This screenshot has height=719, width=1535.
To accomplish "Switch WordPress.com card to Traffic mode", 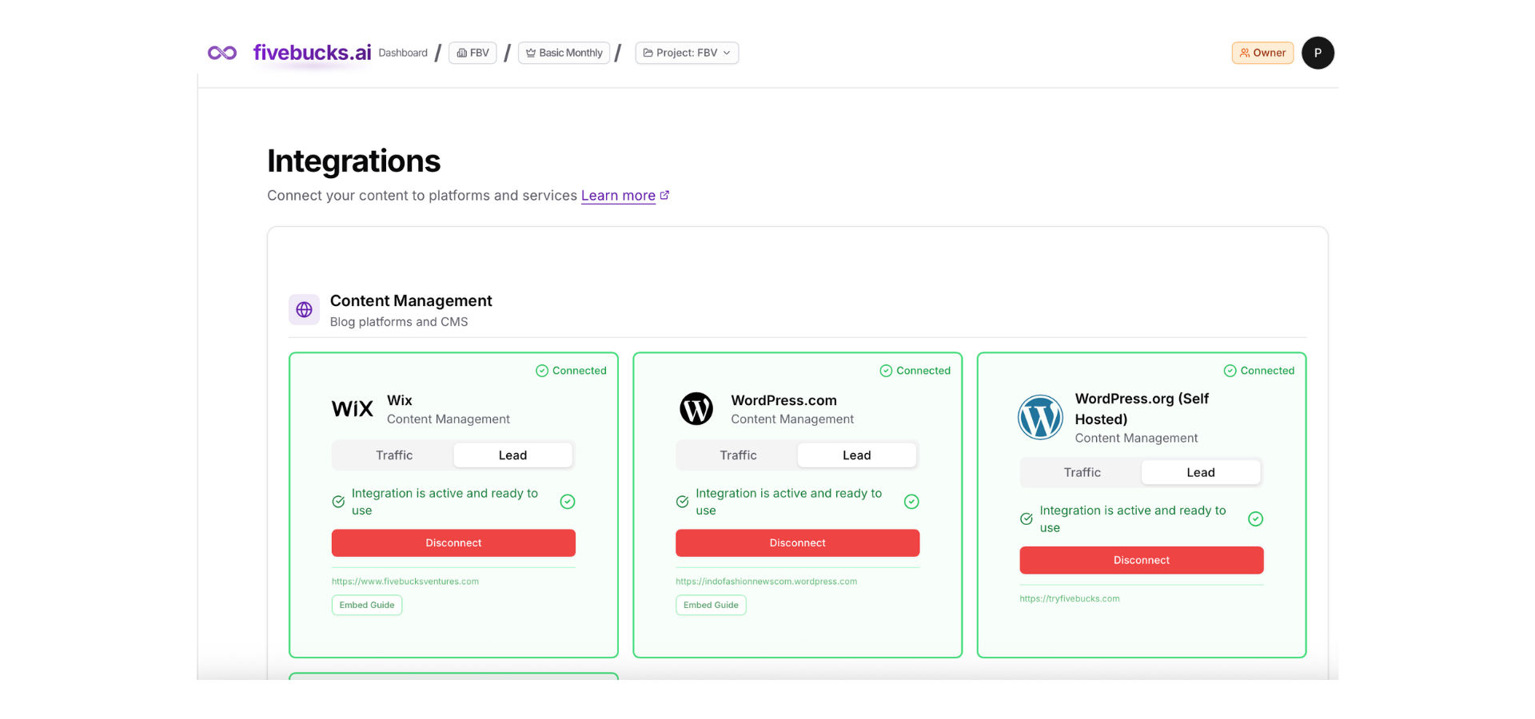I will click(x=738, y=455).
